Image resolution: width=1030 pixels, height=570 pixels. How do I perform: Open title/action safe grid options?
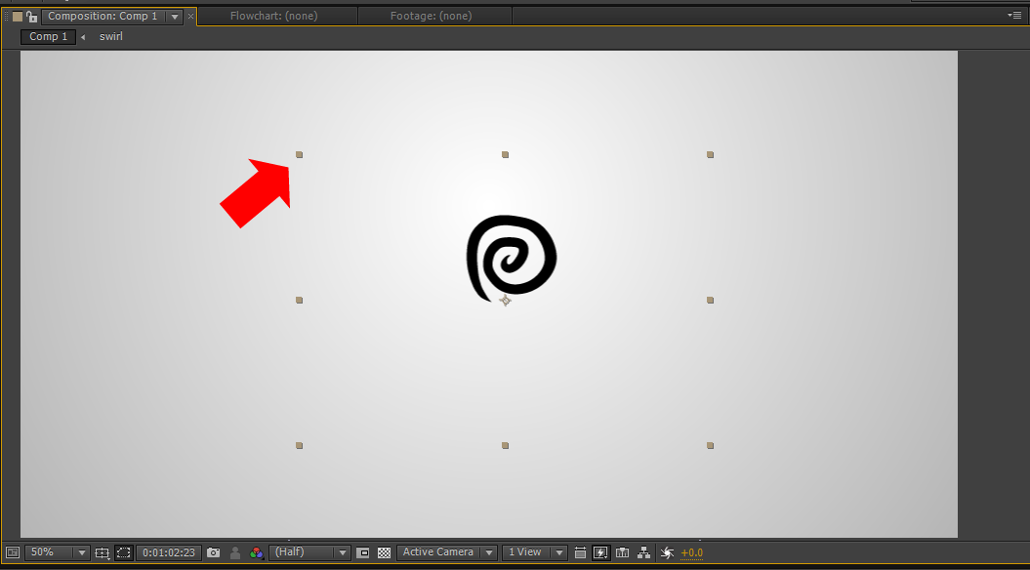click(x=102, y=553)
